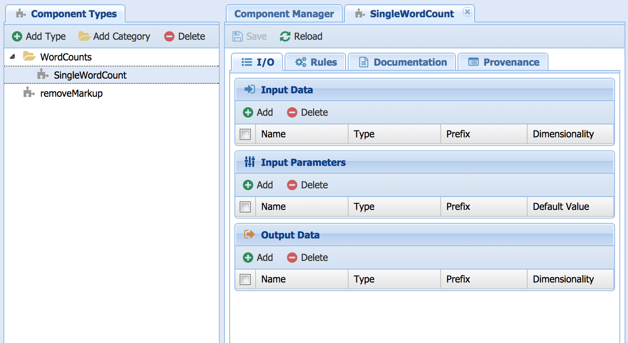Toggle the select-all checkbox in Input Data
Image resolution: width=628 pixels, height=343 pixels.
pos(245,134)
